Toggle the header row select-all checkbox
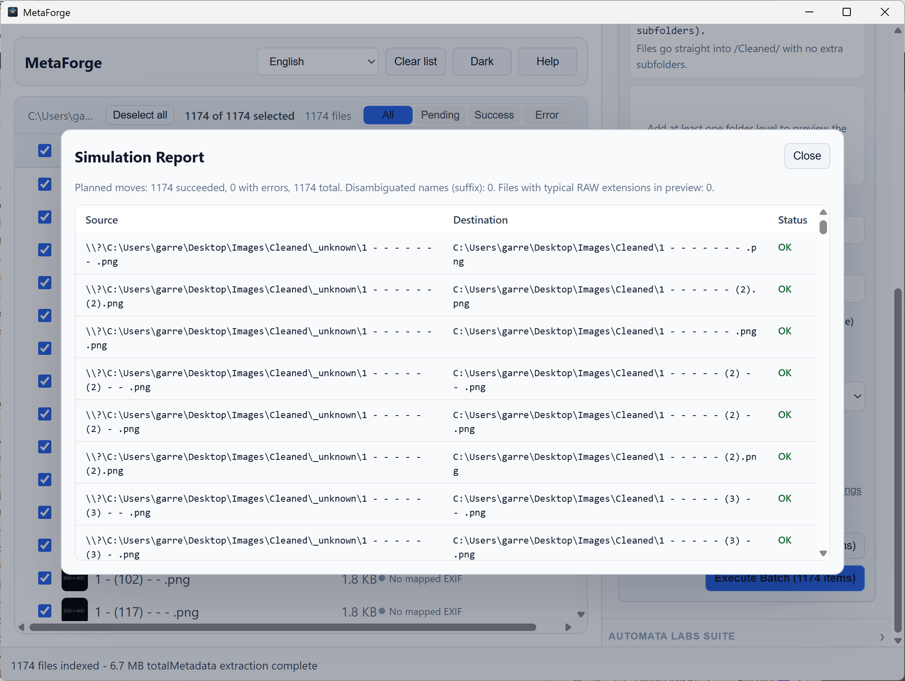The width and height of the screenshot is (905, 681). (45, 151)
